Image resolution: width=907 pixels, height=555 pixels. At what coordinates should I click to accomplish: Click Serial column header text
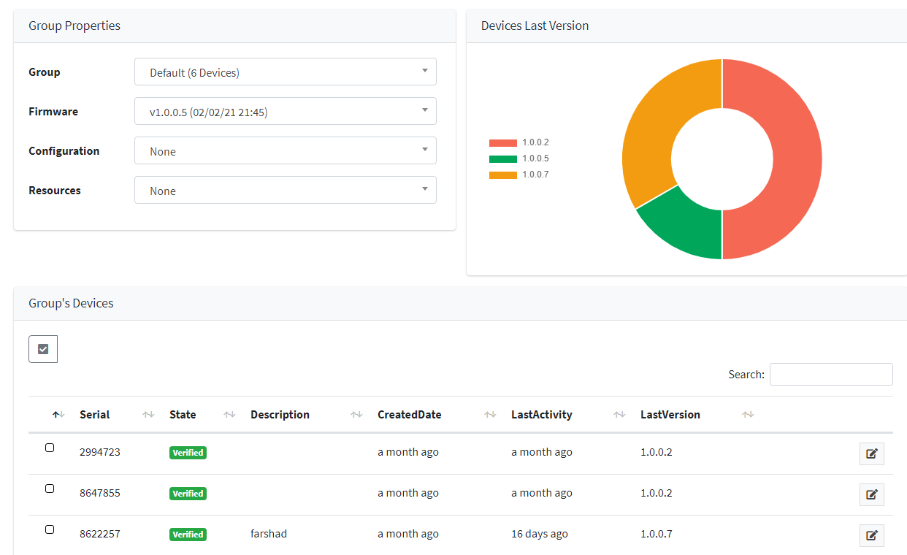point(95,415)
